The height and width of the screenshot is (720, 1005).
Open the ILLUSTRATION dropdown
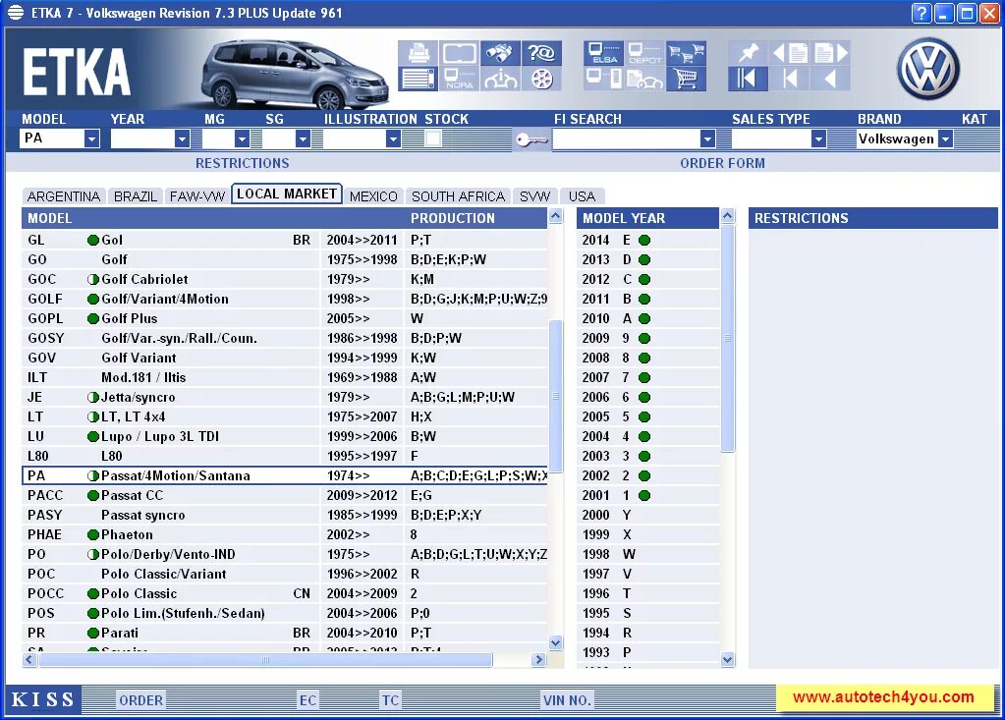[x=394, y=138]
